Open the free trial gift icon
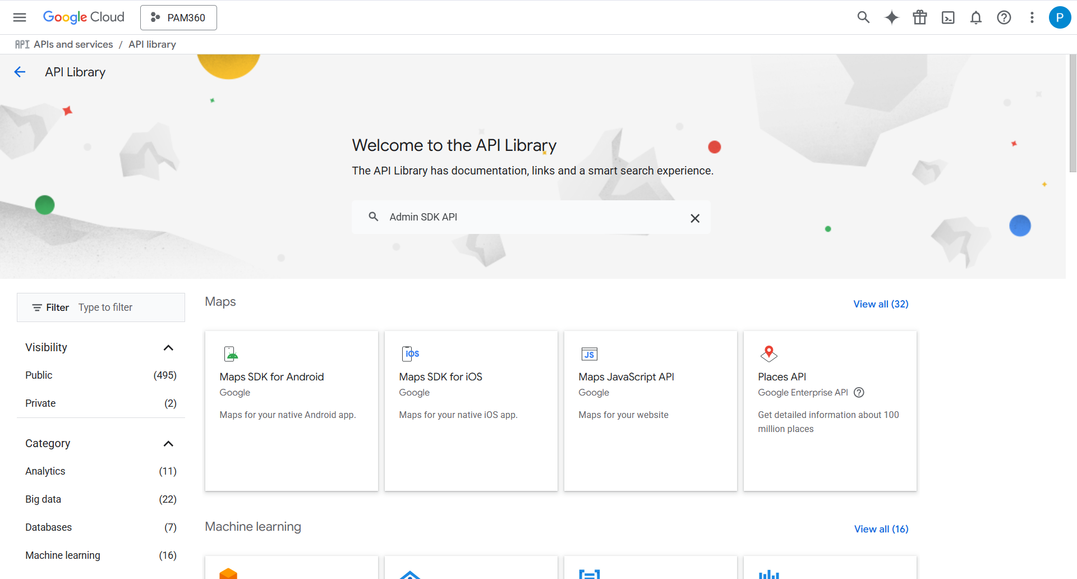Image resolution: width=1077 pixels, height=579 pixels. point(919,17)
